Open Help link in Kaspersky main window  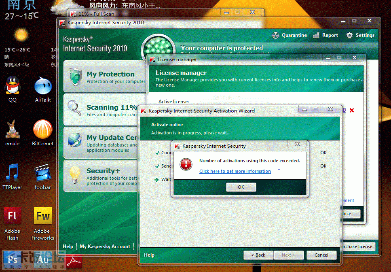[68, 246]
